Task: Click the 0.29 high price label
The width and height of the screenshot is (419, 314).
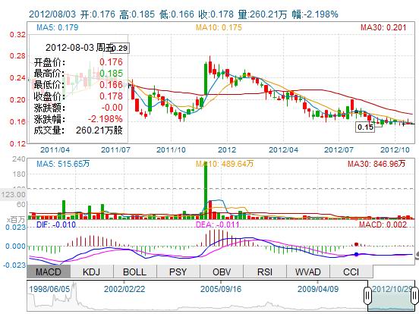Action: (120, 49)
